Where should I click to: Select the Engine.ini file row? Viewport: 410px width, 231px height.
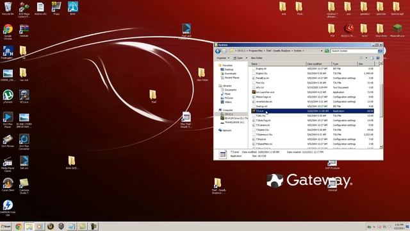pos(312,69)
